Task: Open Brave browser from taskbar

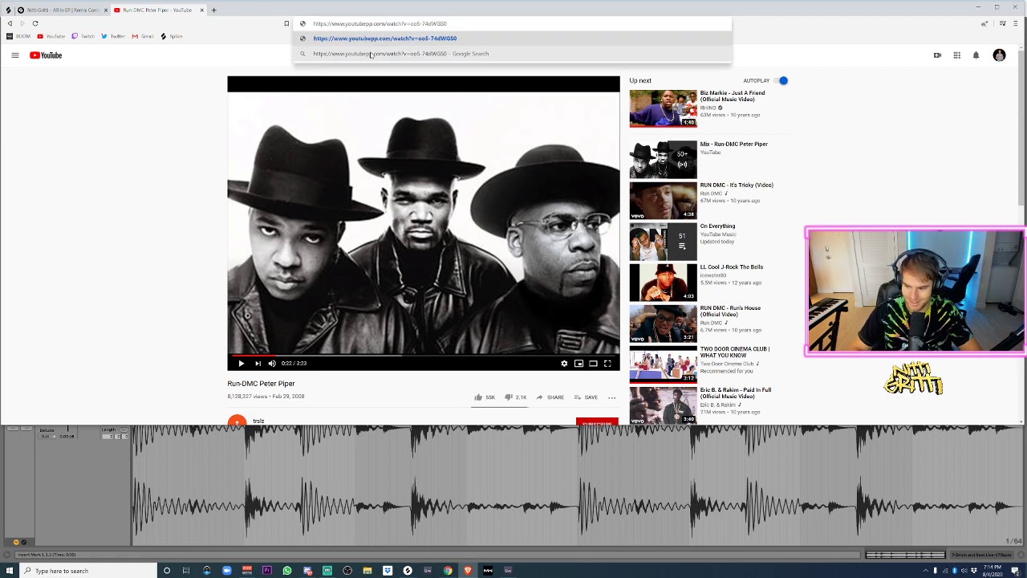Action: point(468,571)
